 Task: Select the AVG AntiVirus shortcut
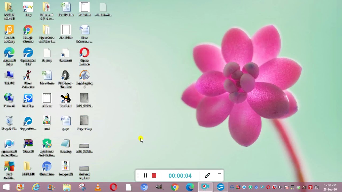point(9,170)
